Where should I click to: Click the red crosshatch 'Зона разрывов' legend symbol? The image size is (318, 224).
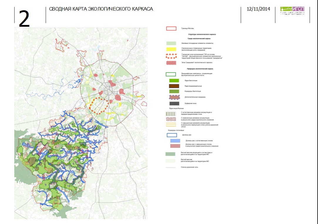coord(171,63)
